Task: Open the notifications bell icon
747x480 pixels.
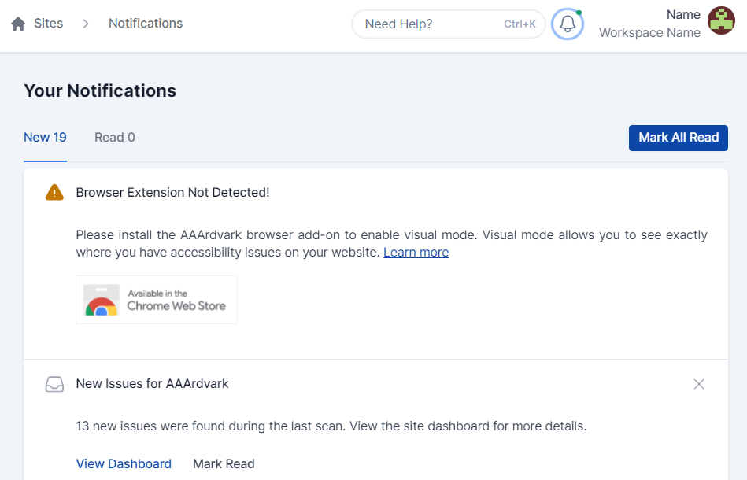Action: (x=568, y=24)
